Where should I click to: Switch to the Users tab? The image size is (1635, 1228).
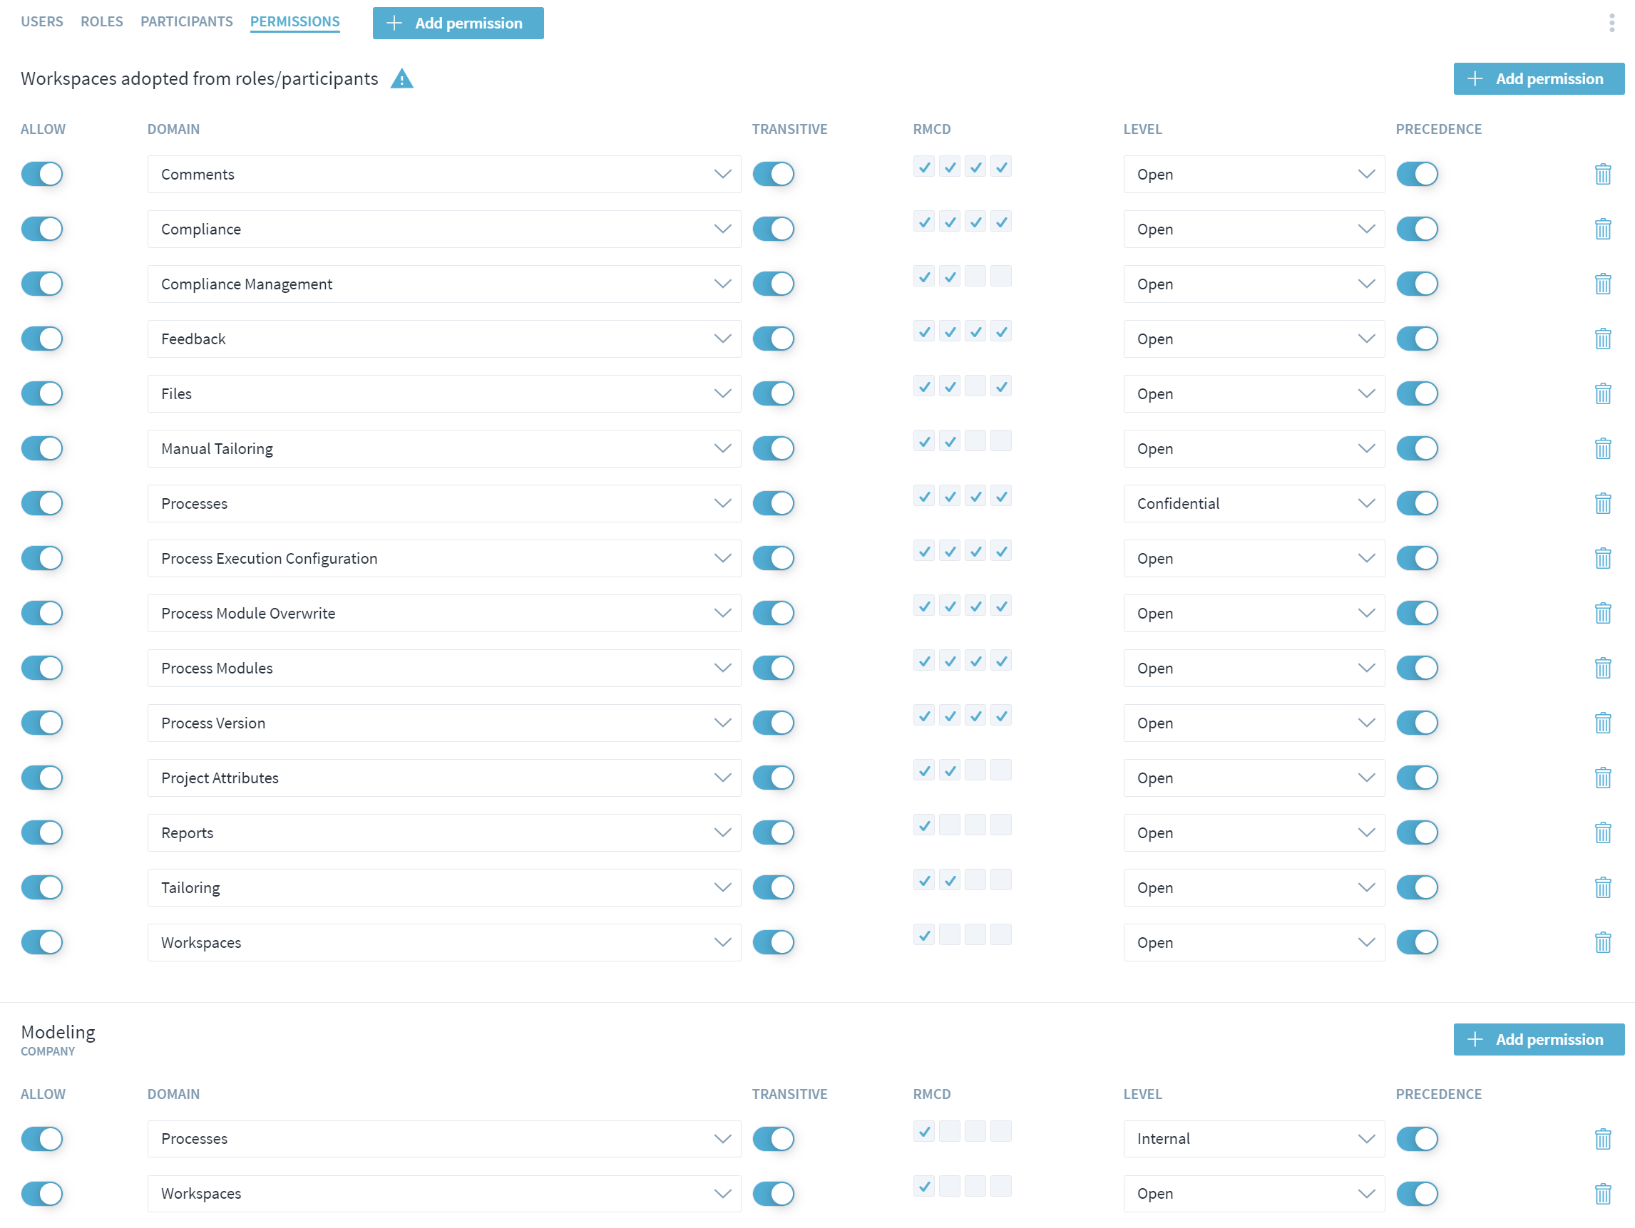(41, 21)
